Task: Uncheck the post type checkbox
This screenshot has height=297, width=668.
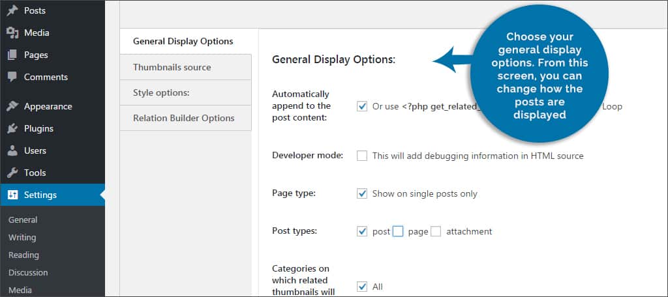Action: 361,231
